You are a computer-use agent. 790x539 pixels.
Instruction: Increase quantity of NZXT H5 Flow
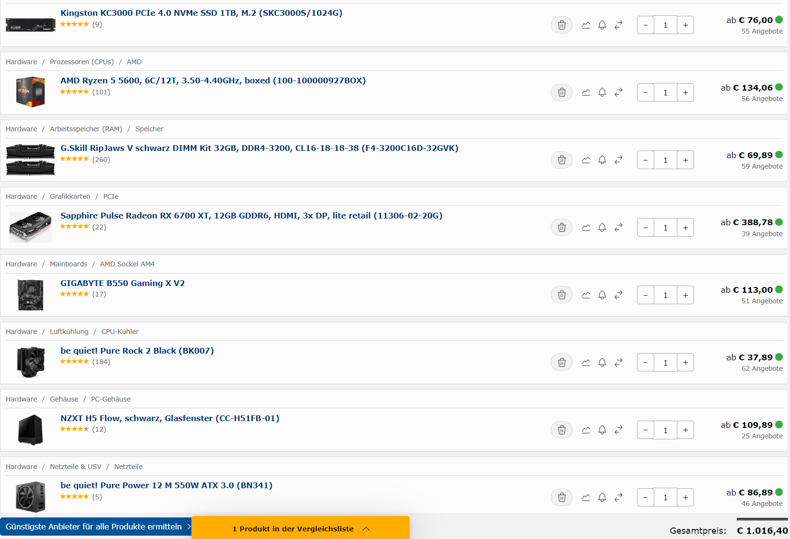tap(685, 430)
